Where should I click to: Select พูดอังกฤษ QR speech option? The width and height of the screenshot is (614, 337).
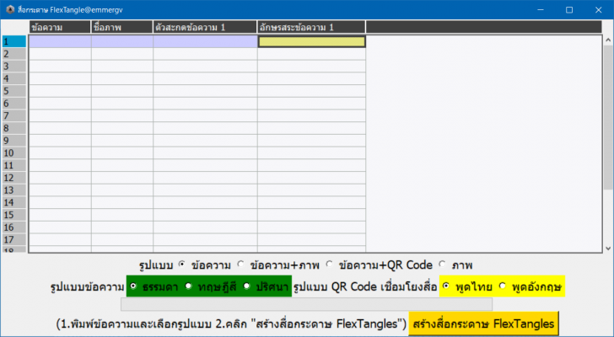(503, 286)
